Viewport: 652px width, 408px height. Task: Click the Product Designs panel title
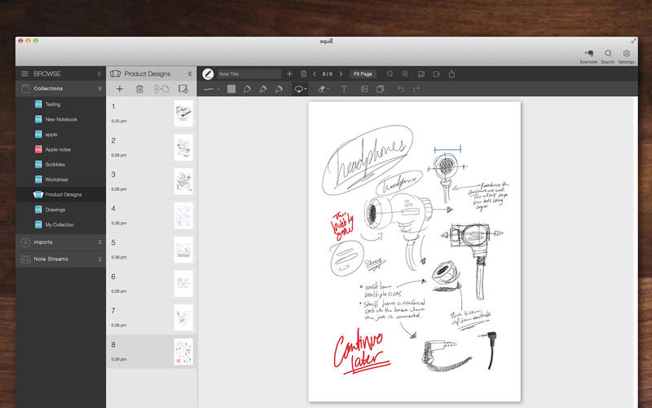click(x=148, y=73)
